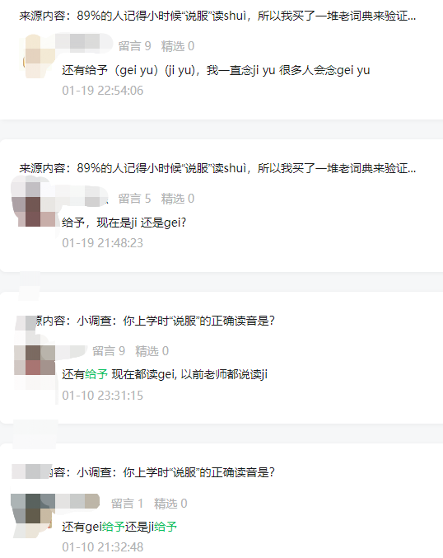The width and height of the screenshot is (443, 558).
Task: View 精选 0 in the 留言 5 card
Action: [x=177, y=199]
